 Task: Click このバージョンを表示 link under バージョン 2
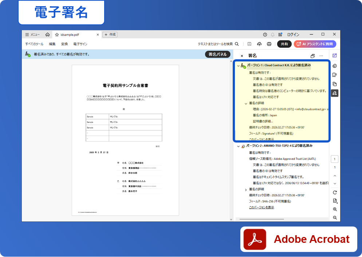coord(261,207)
